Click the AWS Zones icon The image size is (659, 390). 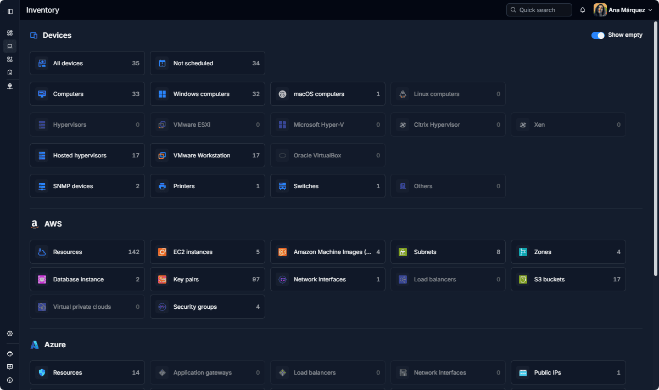pos(523,252)
